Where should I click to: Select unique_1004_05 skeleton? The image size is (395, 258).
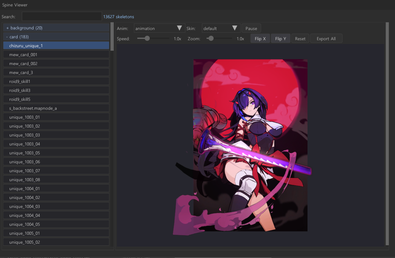point(56,224)
